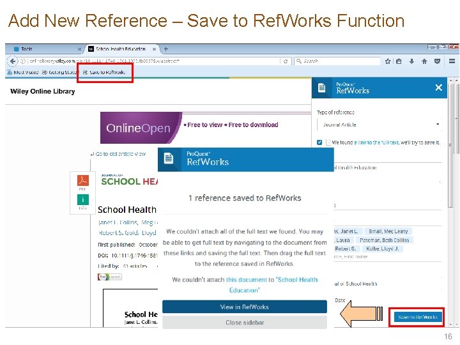This screenshot has width=460, height=345.
Task: Select author tag Small, Meg Leavy
Action: pyautogui.click(x=388, y=231)
